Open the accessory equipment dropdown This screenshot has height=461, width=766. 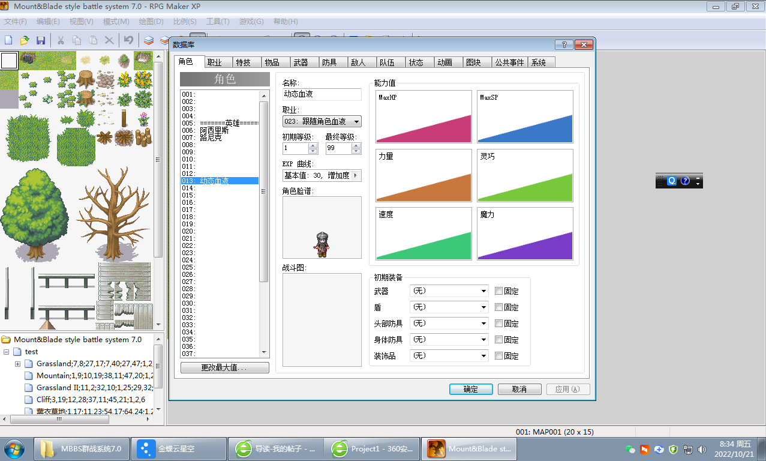tap(449, 356)
